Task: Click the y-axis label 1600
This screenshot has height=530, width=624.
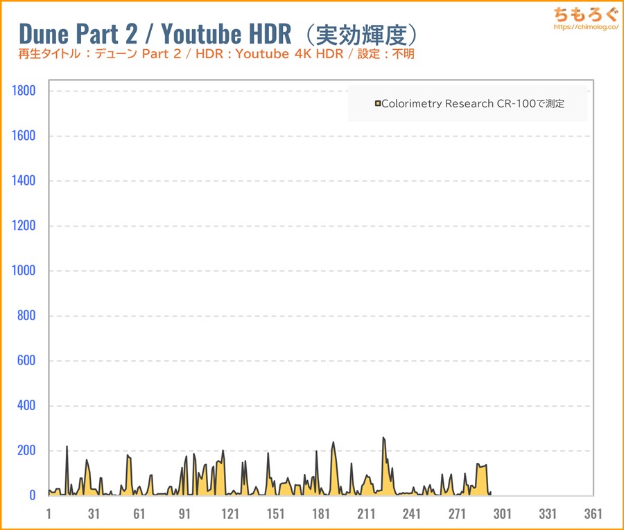Action: tap(24, 136)
